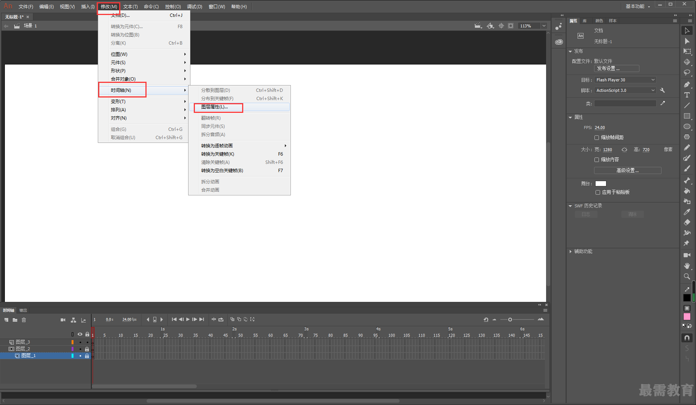Click the 类 class input field
The image size is (696, 405).
click(x=625, y=103)
